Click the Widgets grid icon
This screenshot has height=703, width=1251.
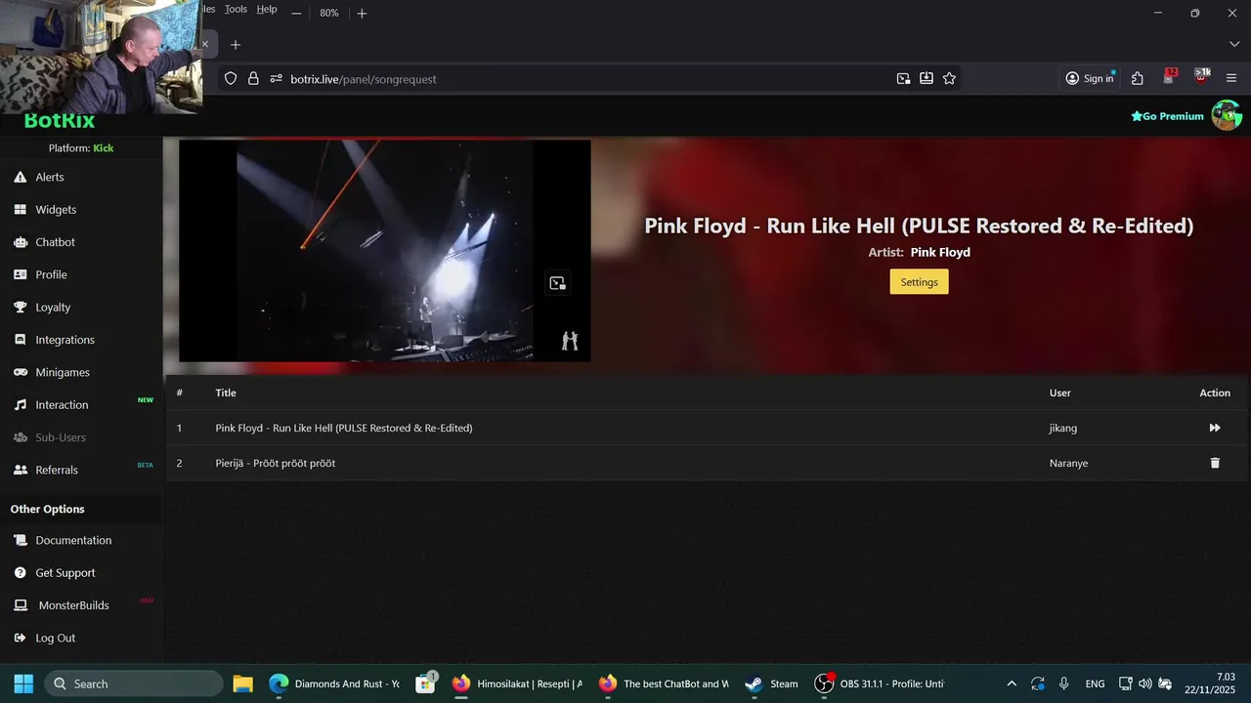[x=20, y=209]
